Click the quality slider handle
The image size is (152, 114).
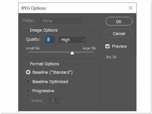(x=72, y=53)
